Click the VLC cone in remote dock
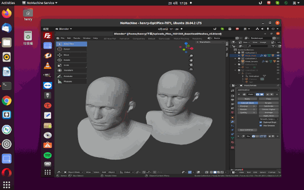Screen dimensions: 304x190 tap(48, 66)
